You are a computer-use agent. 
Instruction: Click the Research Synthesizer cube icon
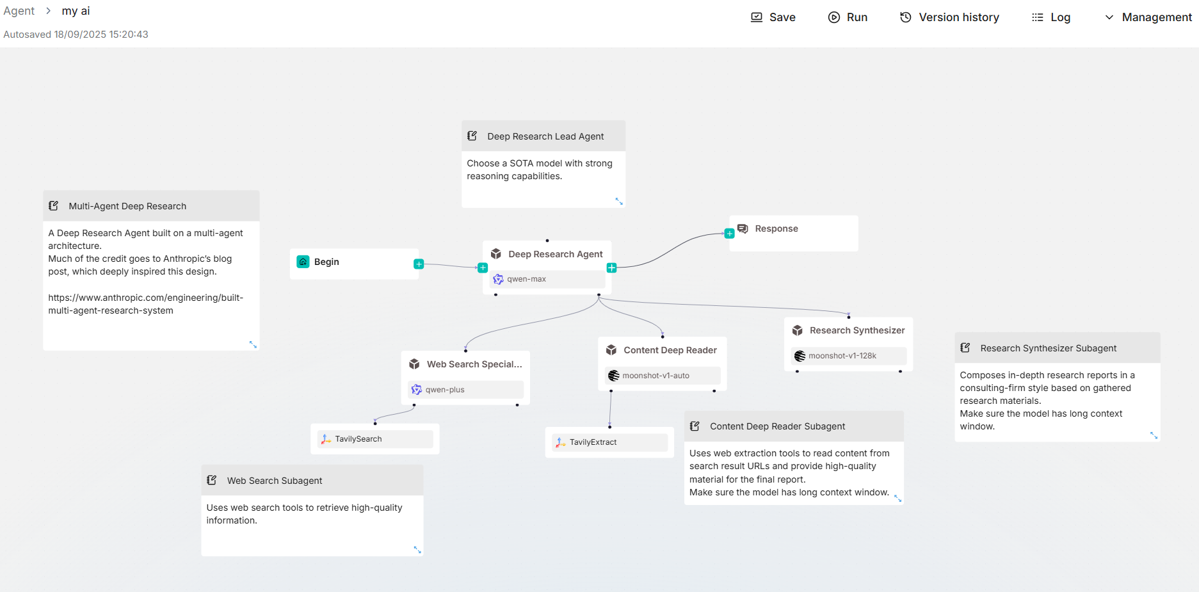coord(797,330)
